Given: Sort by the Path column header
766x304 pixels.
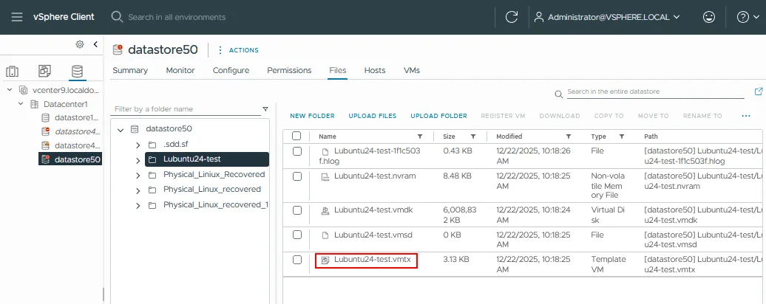Looking at the screenshot, I should point(651,137).
